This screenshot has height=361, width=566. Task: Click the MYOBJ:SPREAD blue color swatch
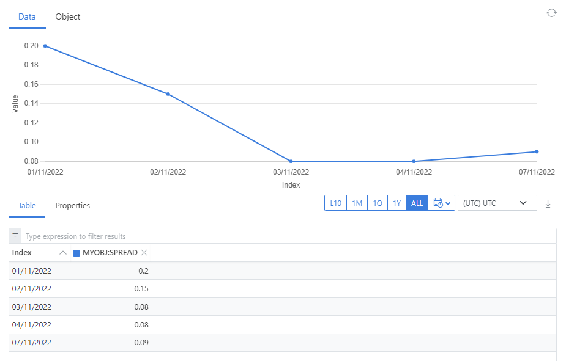coord(76,253)
